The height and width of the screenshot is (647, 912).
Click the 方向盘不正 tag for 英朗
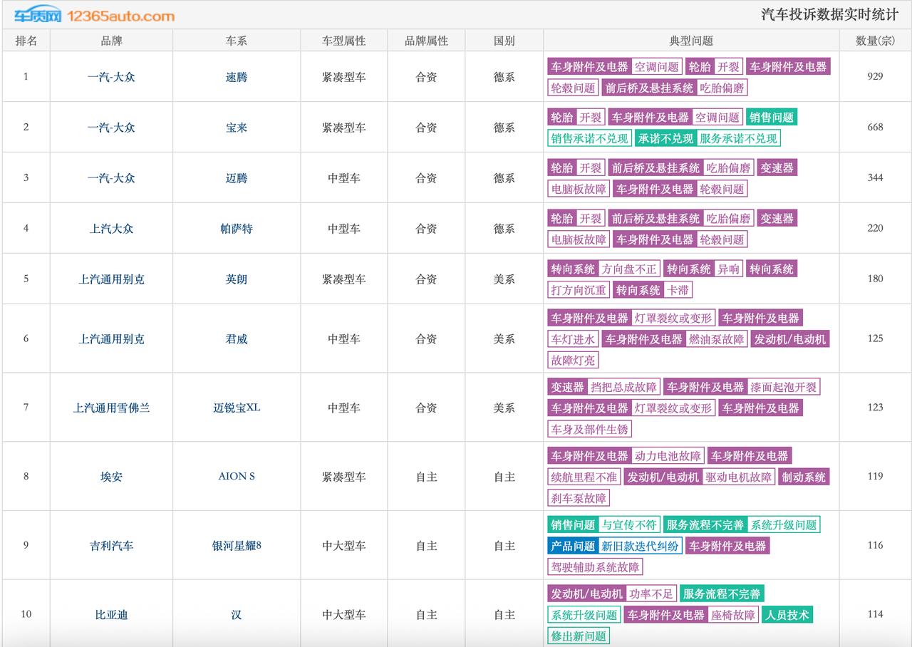(629, 269)
